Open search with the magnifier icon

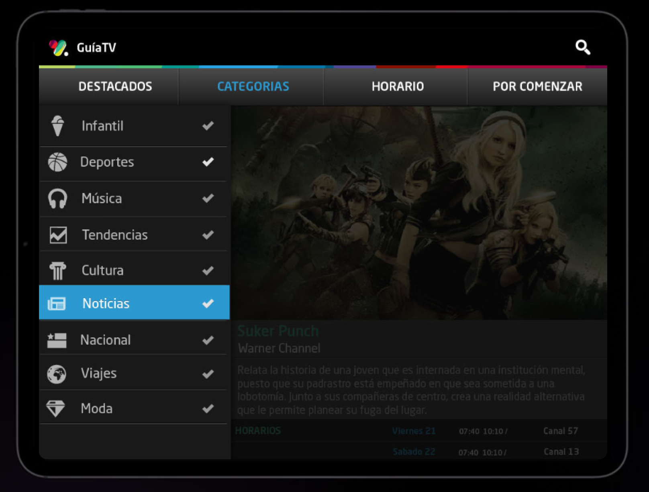click(x=582, y=47)
